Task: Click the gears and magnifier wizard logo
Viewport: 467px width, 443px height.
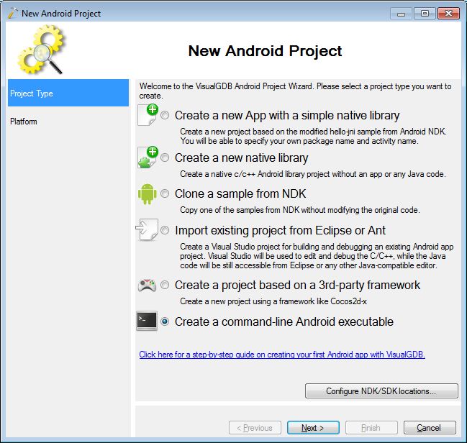Action: [x=41, y=50]
